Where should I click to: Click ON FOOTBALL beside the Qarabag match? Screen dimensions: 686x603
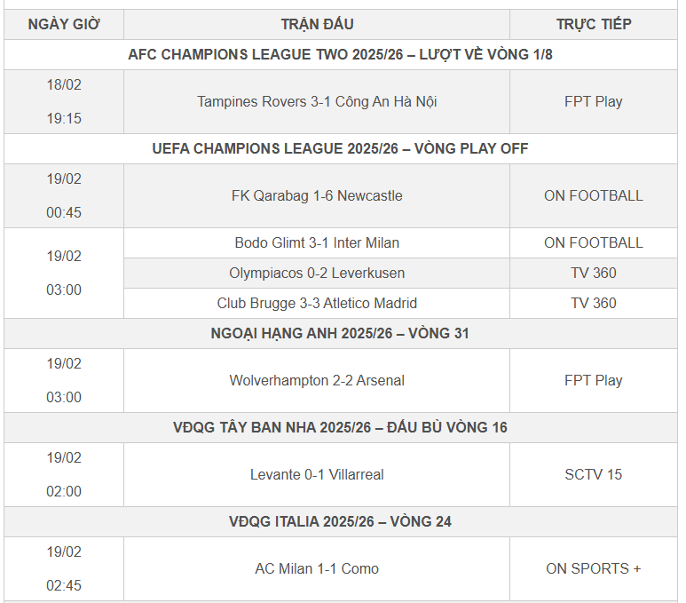[x=594, y=195]
